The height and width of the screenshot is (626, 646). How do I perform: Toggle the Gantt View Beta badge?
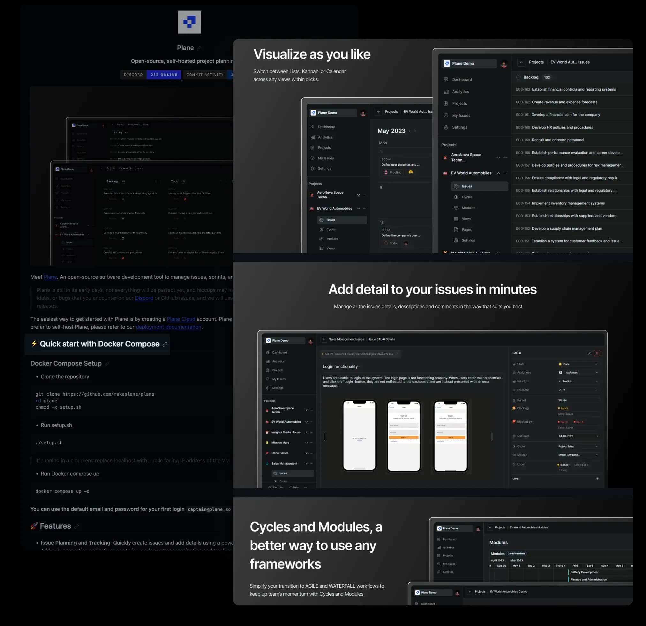516,554
